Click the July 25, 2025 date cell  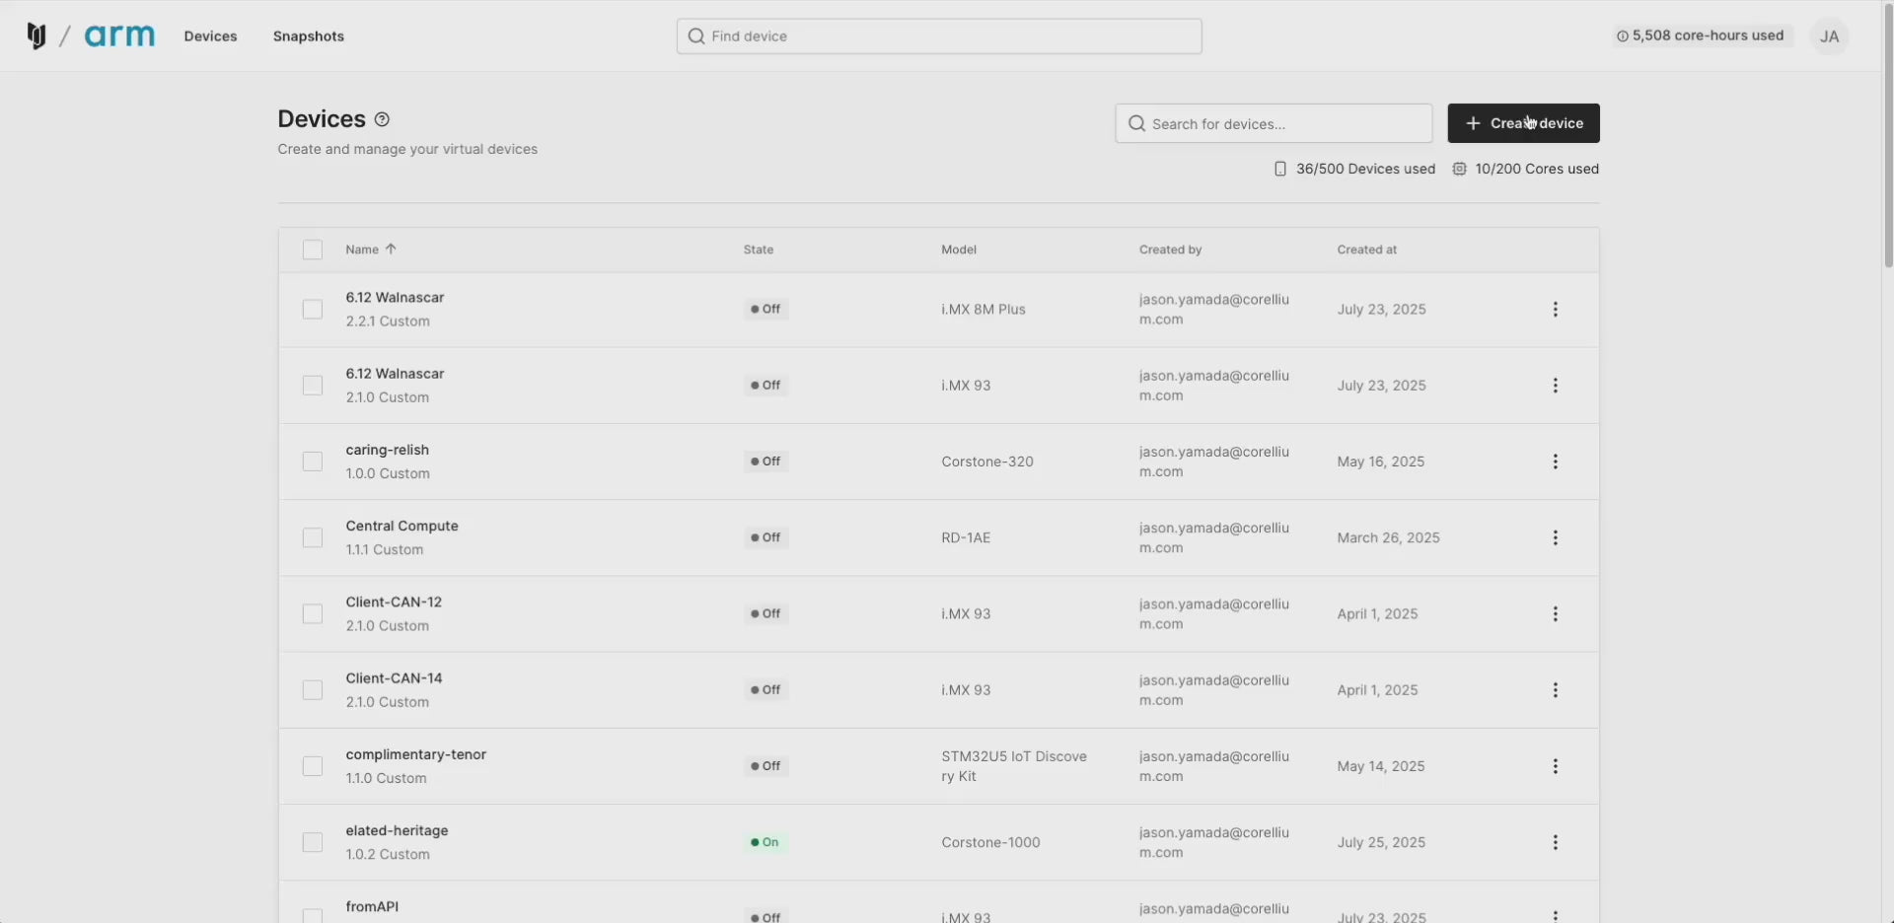coord(1381,842)
